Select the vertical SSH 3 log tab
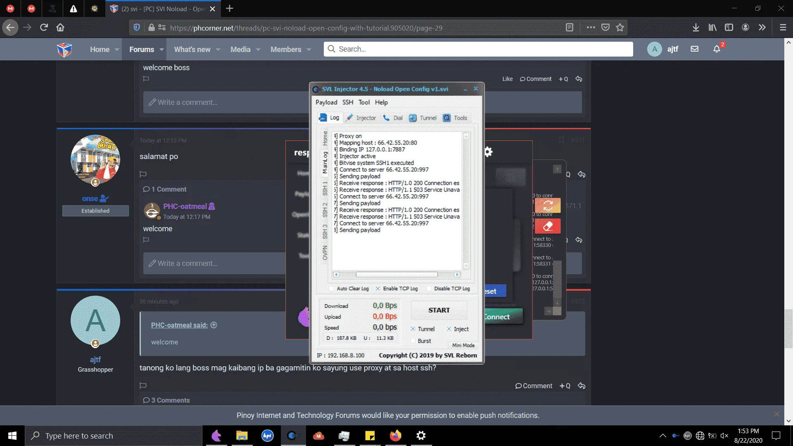793x446 pixels. [x=325, y=232]
